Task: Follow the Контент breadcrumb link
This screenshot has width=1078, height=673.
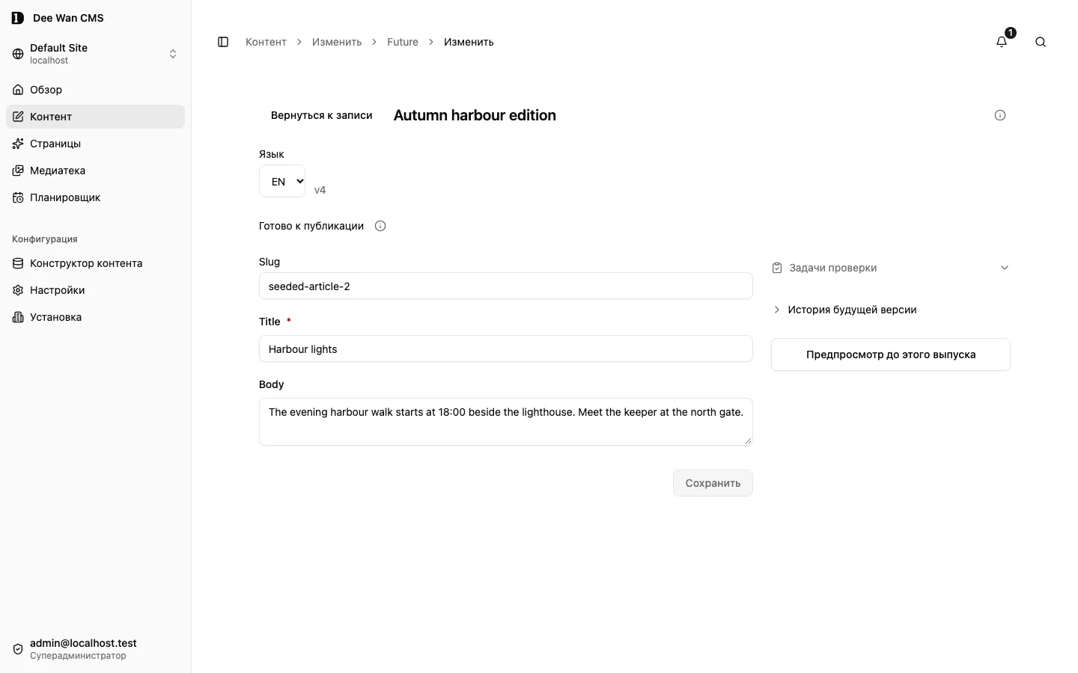Action: [x=266, y=42]
